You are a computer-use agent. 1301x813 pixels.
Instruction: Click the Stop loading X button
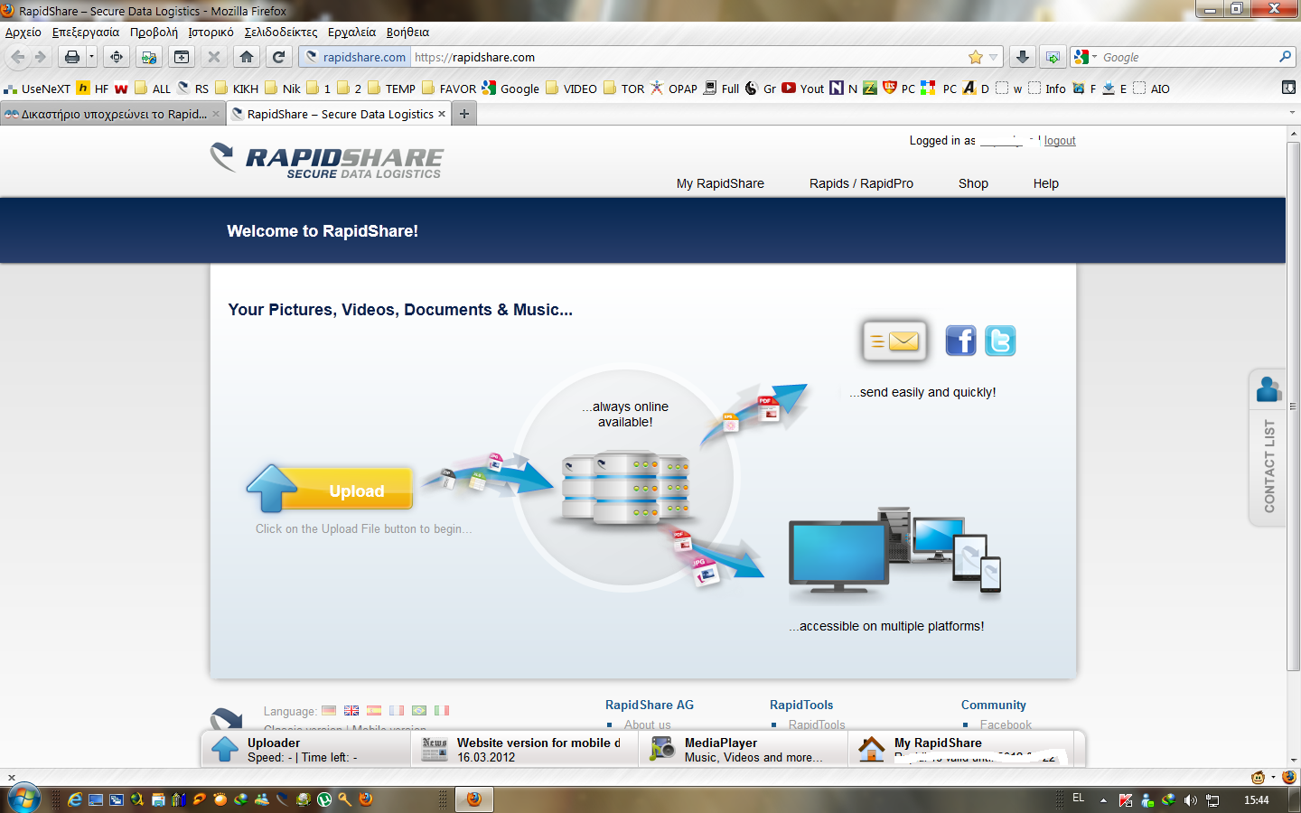coord(214,57)
